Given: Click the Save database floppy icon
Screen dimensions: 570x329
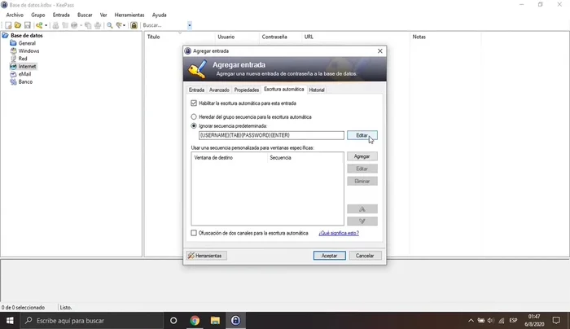Looking at the screenshot, I should click(x=27, y=25).
